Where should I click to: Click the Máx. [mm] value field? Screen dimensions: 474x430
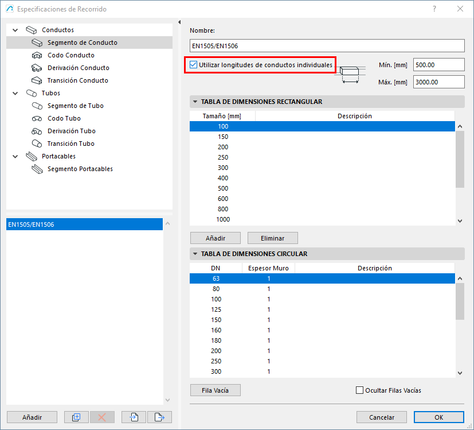pos(438,82)
